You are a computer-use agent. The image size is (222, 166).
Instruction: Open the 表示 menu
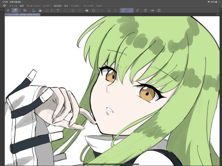click(x=66, y=6)
